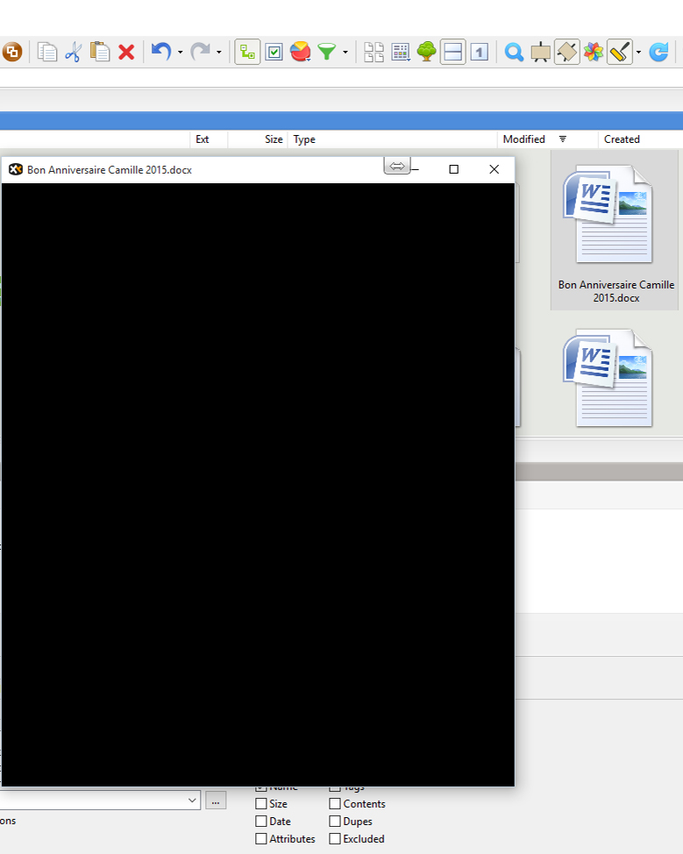Enable the Attributes checkbox
Viewport: 683px width, 854px height.
pyautogui.click(x=261, y=839)
